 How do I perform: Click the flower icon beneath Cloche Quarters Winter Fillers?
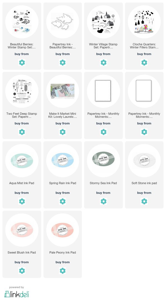pos(144,62)
